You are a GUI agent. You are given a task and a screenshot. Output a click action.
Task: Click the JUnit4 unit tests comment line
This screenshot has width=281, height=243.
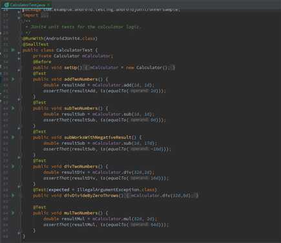pos(83,27)
